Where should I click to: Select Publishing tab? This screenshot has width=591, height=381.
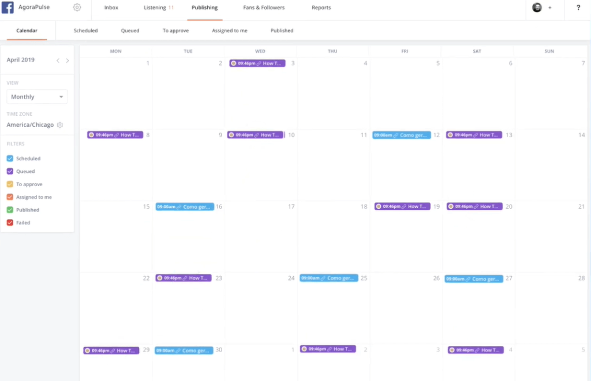[x=205, y=7]
